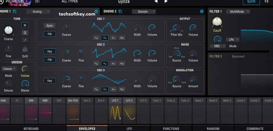Open preset browser library icon

coord(37,2)
